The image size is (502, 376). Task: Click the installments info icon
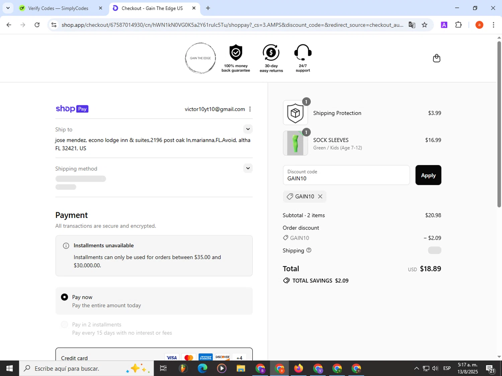point(66,246)
